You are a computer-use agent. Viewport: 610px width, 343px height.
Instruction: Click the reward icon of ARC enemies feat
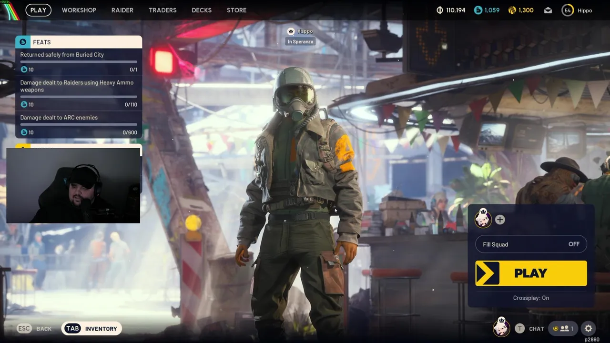(24, 132)
